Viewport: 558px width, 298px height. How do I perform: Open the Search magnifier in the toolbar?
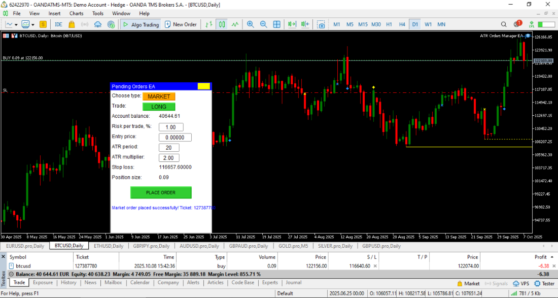pyautogui.click(x=503, y=24)
